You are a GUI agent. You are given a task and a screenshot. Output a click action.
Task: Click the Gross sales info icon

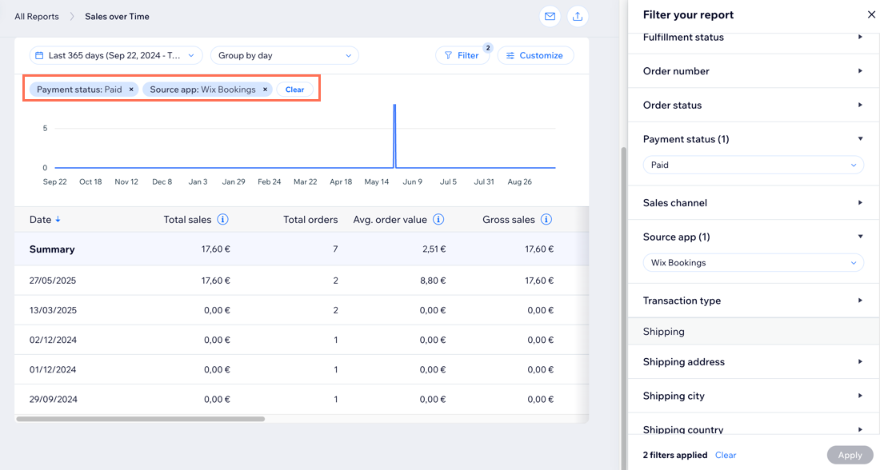tap(546, 219)
